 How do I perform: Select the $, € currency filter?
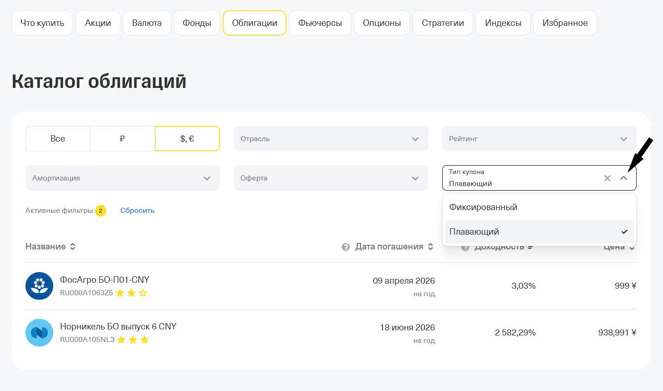(x=187, y=139)
